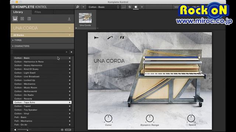Open the Una Corda FX page
The image size is (236, 132).
(x=122, y=37)
